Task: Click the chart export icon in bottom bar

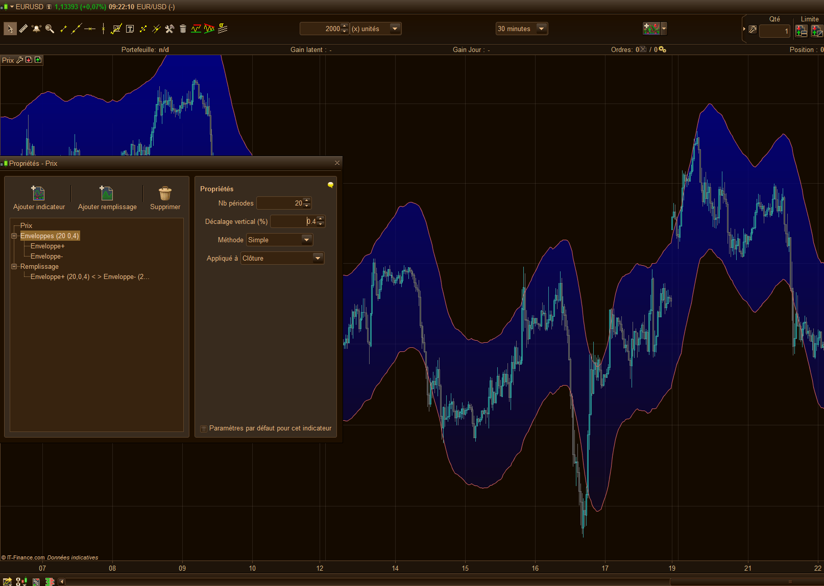Action: pyautogui.click(x=7, y=581)
